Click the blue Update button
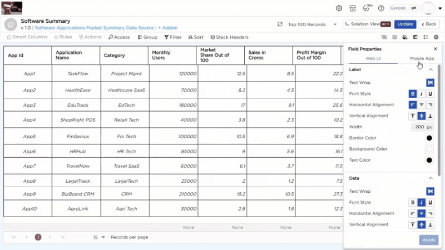Image resolution: width=445 pixels, height=250 pixels. (x=405, y=24)
